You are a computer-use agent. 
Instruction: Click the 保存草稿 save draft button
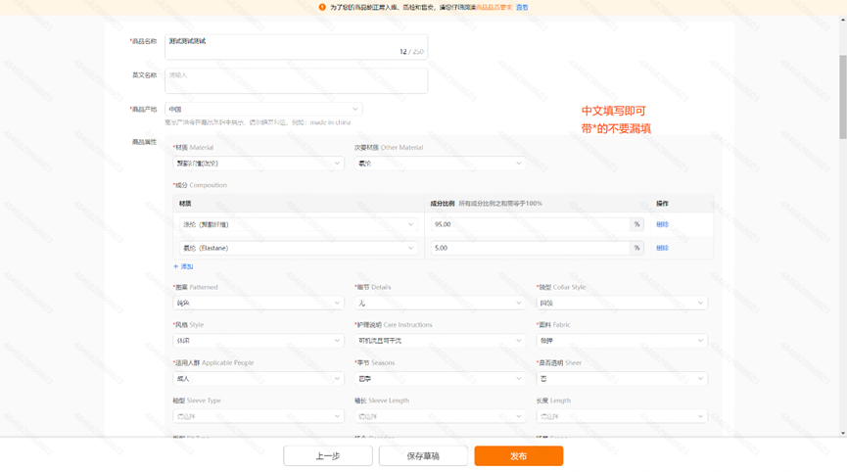pos(423,456)
